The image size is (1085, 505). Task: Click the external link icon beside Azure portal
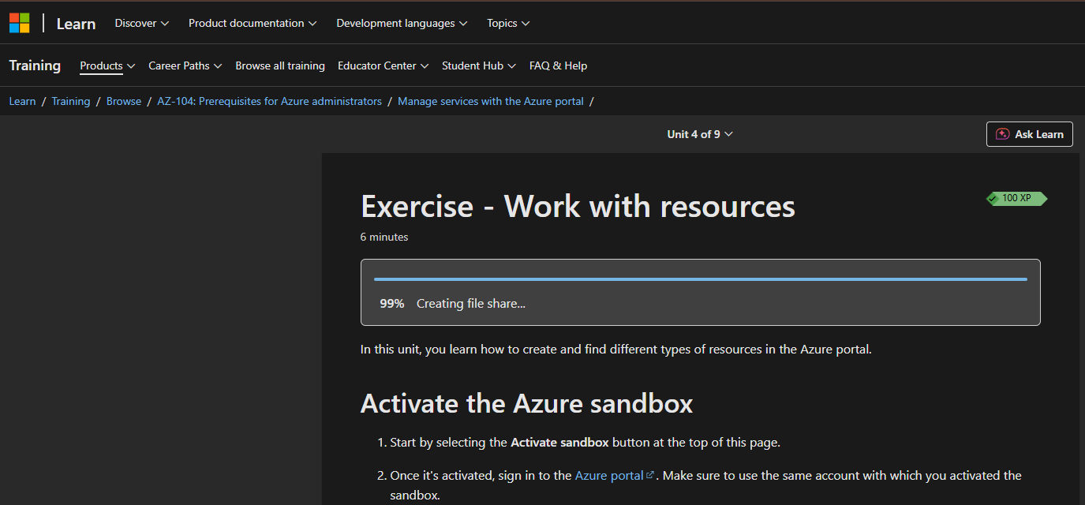[x=651, y=475]
